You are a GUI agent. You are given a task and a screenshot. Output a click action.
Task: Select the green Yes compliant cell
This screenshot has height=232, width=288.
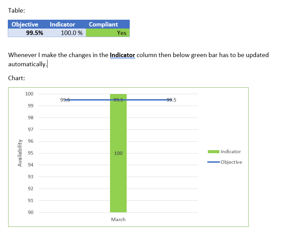click(x=108, y=33)
